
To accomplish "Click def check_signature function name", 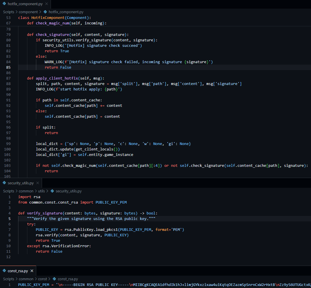I will click(52, 35).
